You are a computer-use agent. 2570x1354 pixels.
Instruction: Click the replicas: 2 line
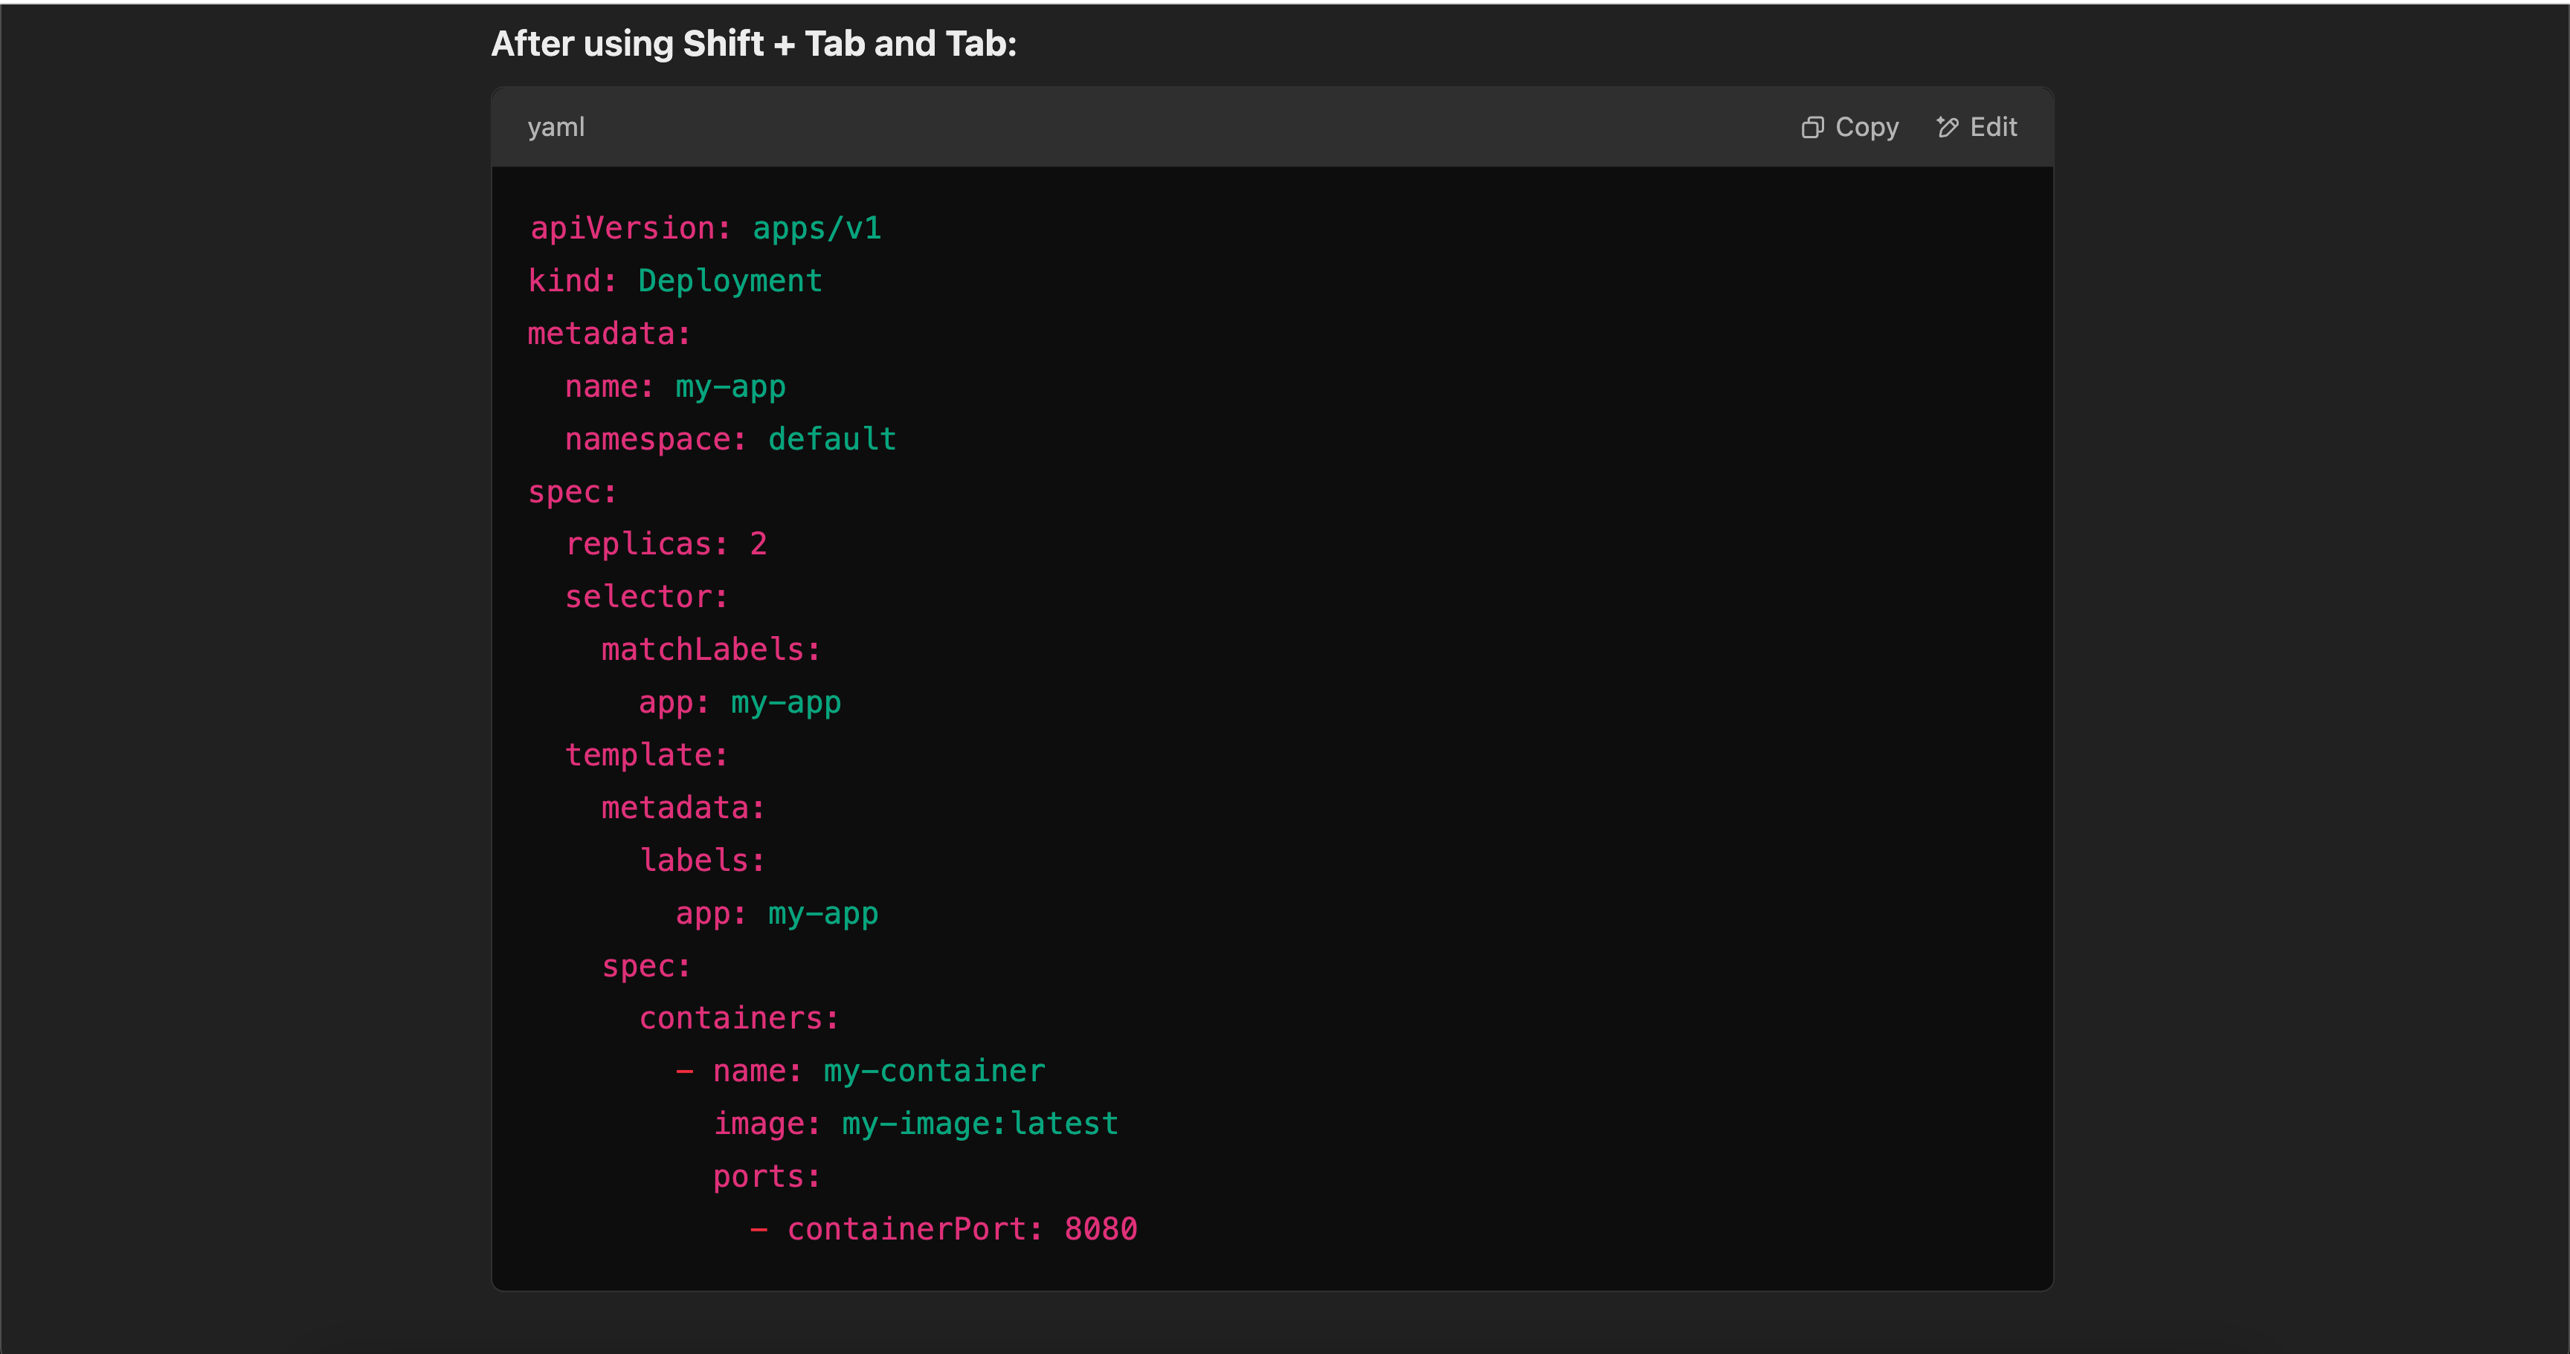(x=666, y=545)
